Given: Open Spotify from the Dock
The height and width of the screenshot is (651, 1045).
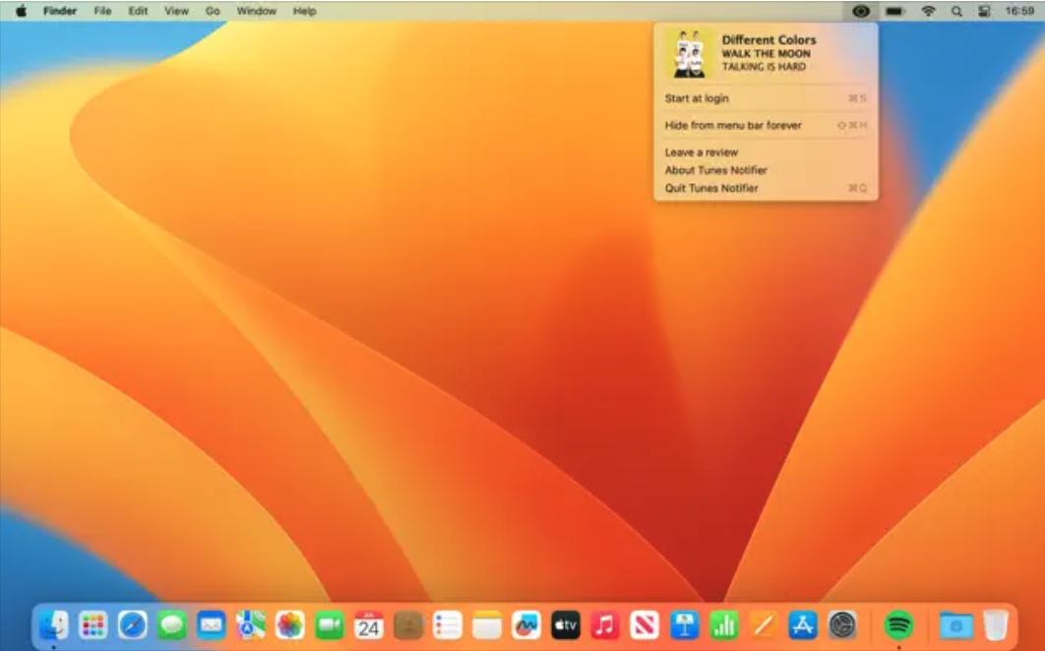Looking at the screenshot, I should coord(898,624).
